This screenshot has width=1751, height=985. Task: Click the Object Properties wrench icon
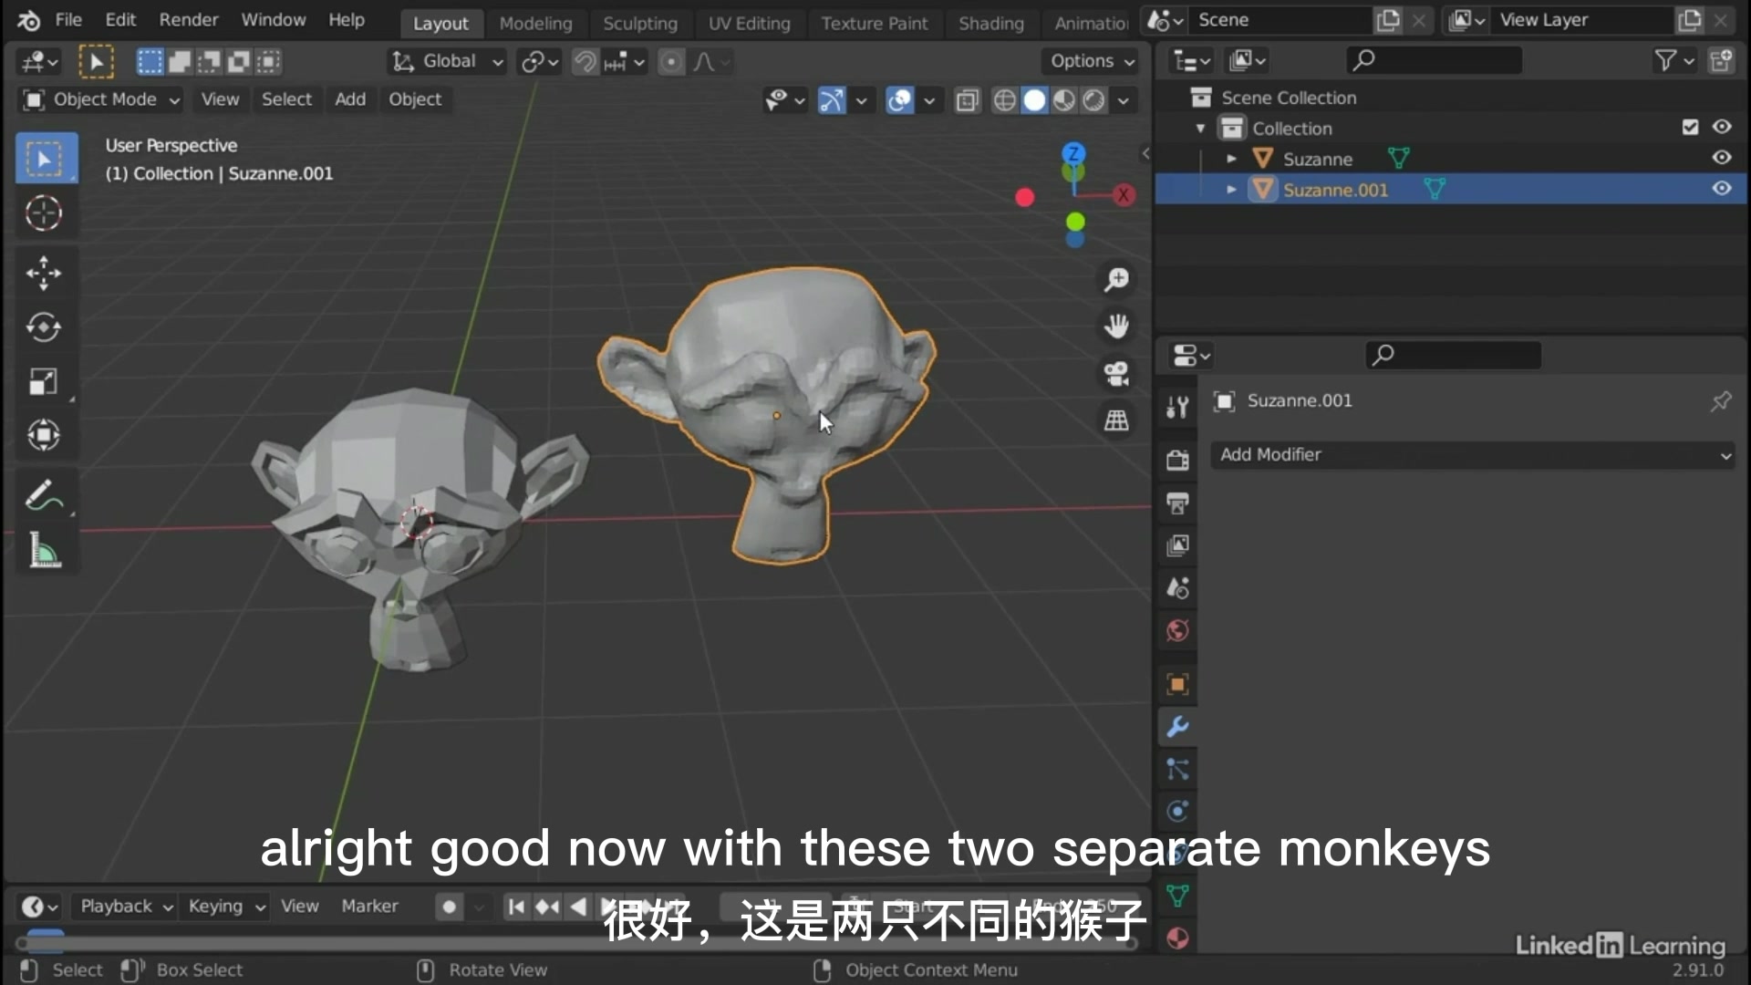pyautogui.click(x=1178, y=726)
